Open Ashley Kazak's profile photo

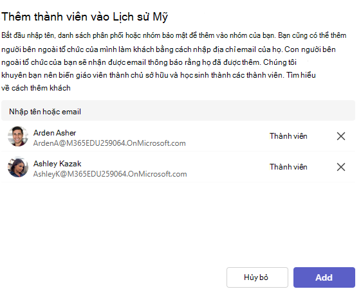[x=18, y=167]
